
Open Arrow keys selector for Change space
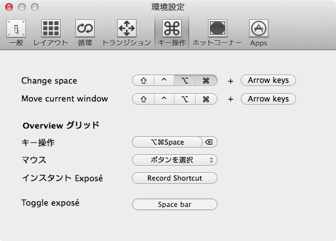pyautogui.click(x=268, y=80)
